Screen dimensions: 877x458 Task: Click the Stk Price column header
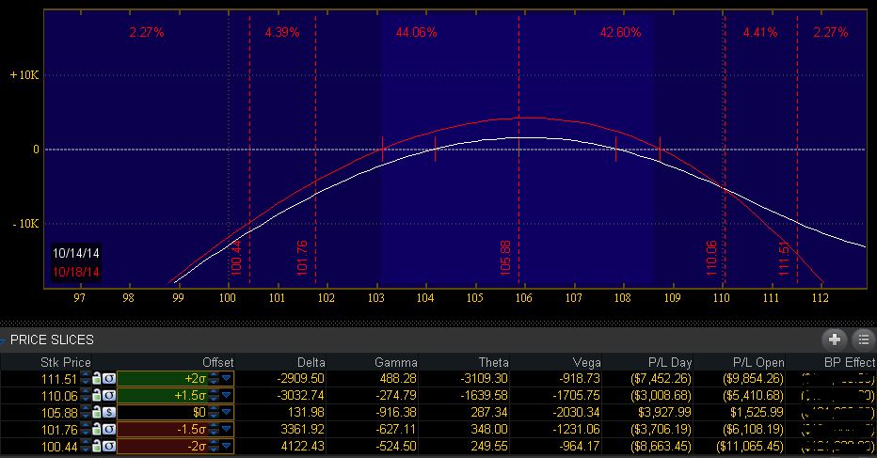tap(66, 362)
